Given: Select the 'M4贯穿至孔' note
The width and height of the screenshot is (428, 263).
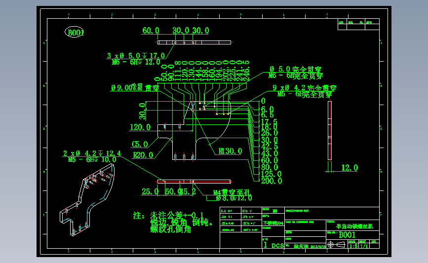Looking at the screenshot, I should tap(232, 192).
